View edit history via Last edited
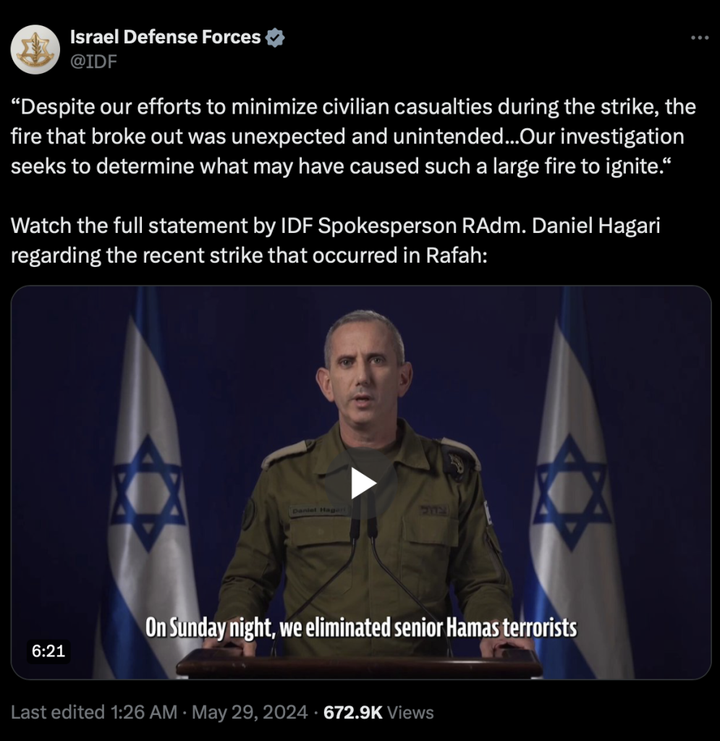Image resolution: width=720 pixels, height=741 pixels. pyautogui.click(x=94, y=712)
